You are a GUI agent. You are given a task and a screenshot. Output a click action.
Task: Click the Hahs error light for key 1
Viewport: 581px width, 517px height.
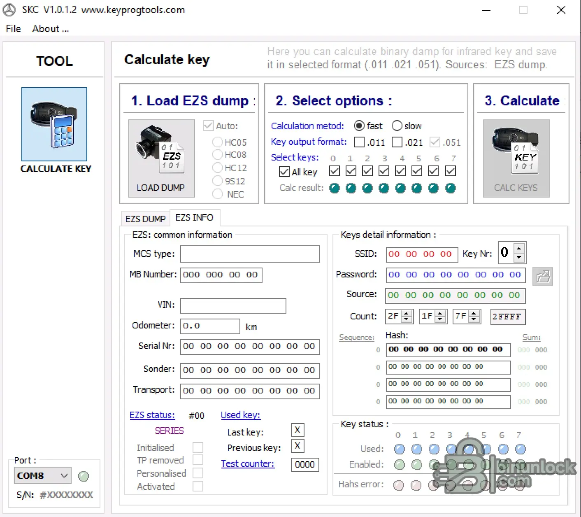click(x=416, y=485)
